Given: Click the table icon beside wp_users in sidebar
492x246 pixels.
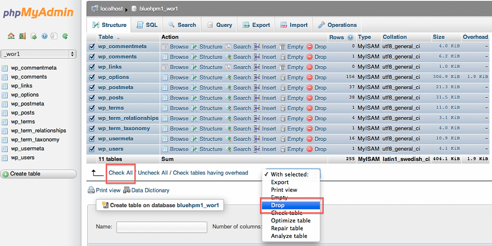Looking at the screenshot, I should pos(5,158).
